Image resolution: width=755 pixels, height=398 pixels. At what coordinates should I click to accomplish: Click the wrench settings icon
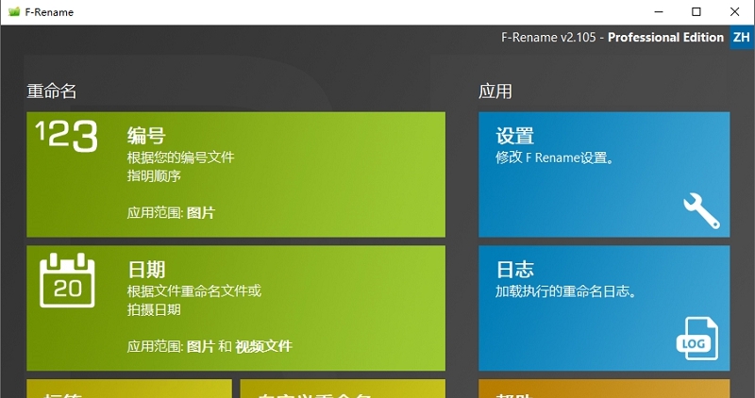coord(701,210)
